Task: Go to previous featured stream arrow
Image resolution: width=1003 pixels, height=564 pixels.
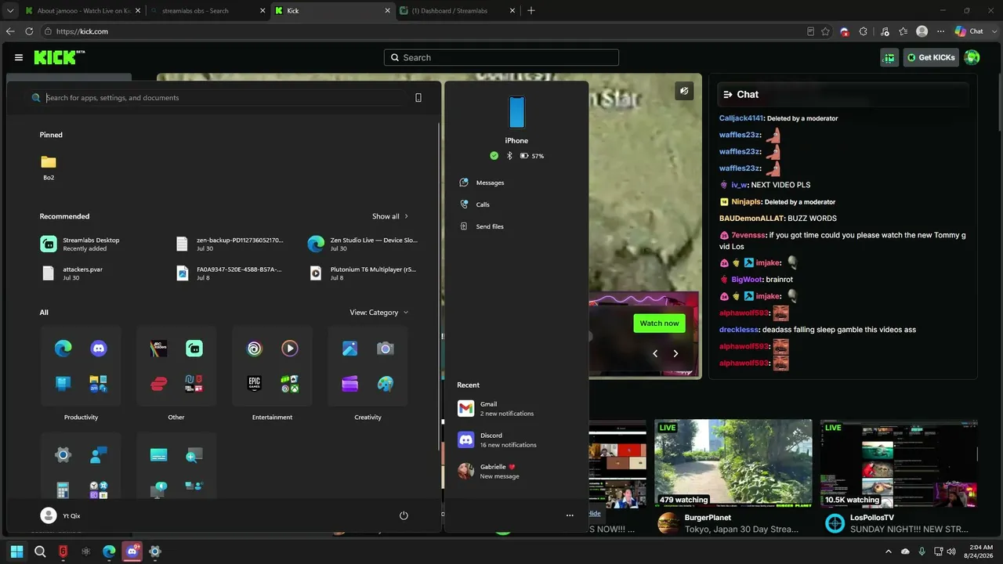Action: (655, 353)
